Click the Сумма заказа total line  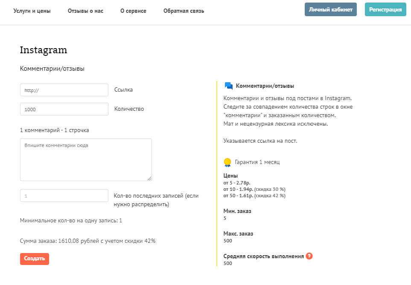coord(87,241)
